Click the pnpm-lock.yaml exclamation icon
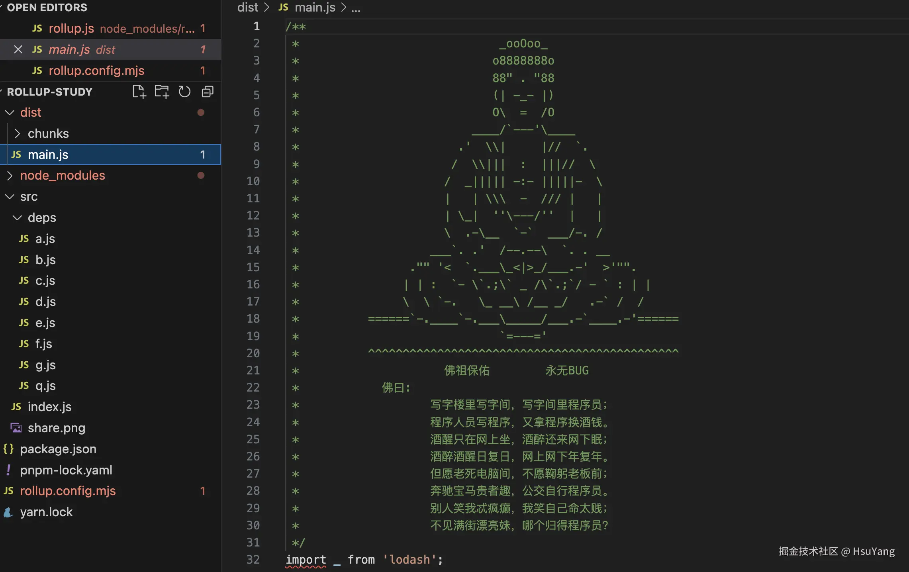Screen dimensions: 909x572 (x=9, y=470)
